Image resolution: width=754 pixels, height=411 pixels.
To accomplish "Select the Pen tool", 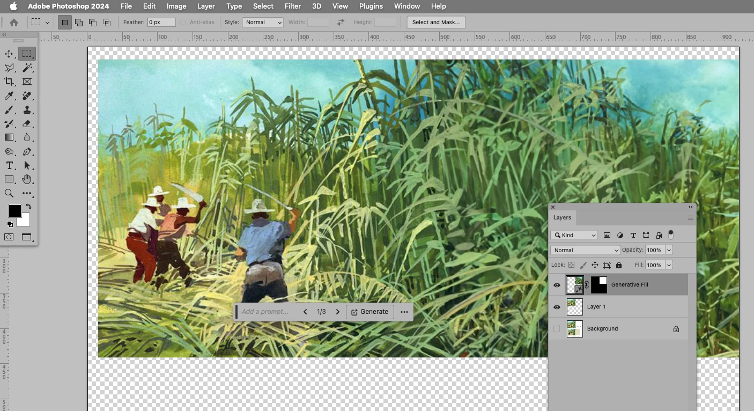I will pos(27,151).
